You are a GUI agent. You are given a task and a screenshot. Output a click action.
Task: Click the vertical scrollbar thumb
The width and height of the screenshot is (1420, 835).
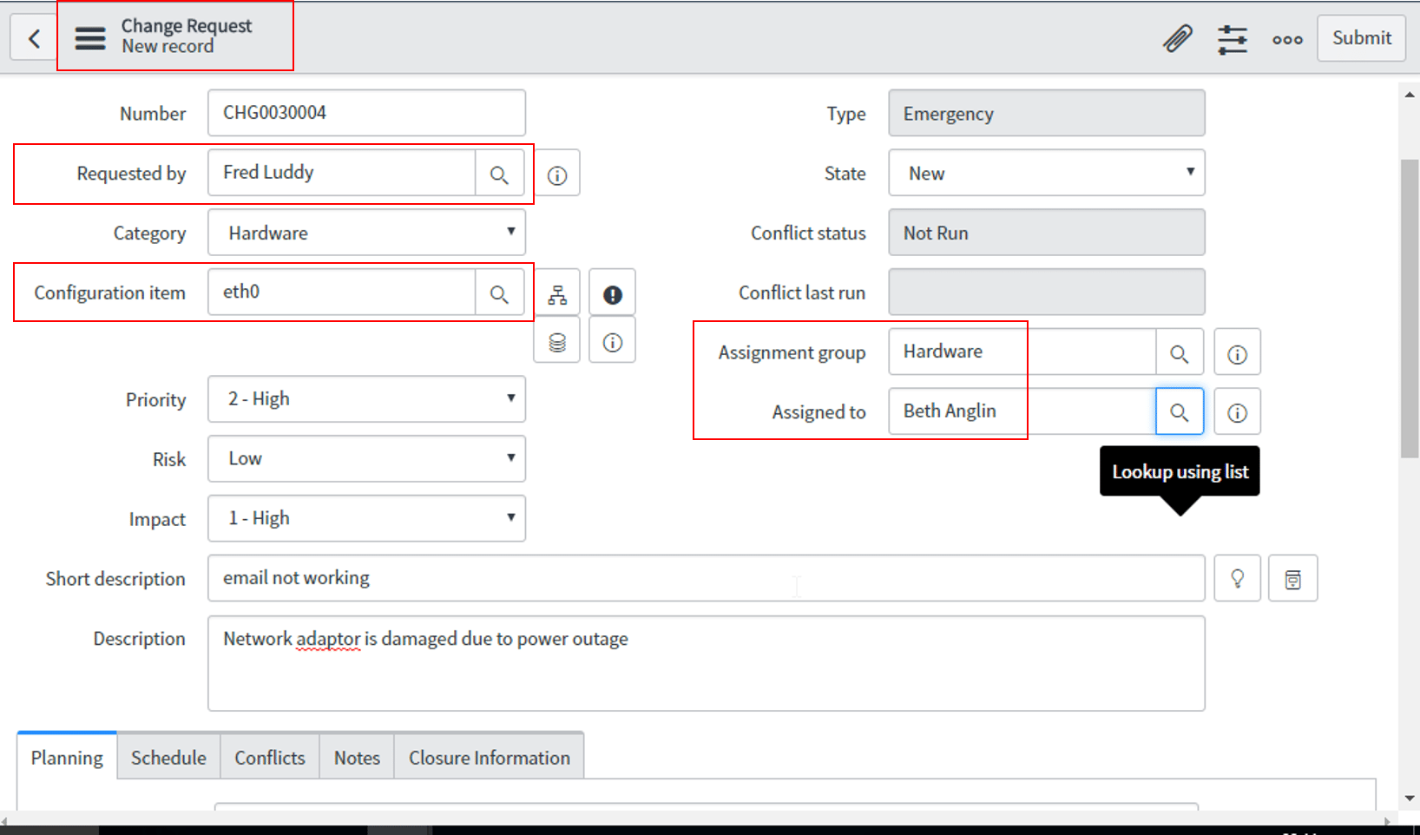click(1410, 308)
